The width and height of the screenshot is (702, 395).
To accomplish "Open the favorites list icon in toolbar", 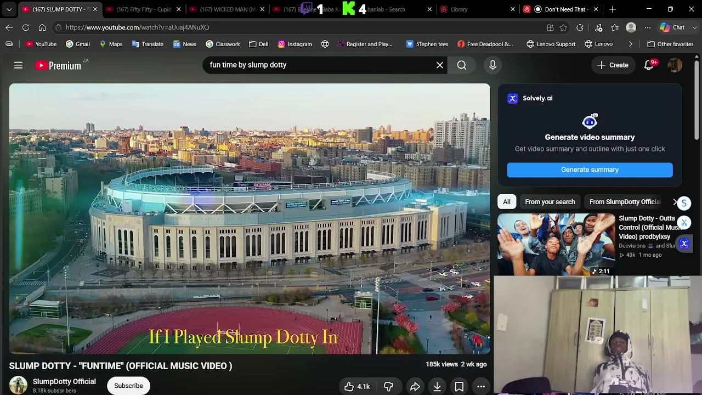I will tap(615, 27).
